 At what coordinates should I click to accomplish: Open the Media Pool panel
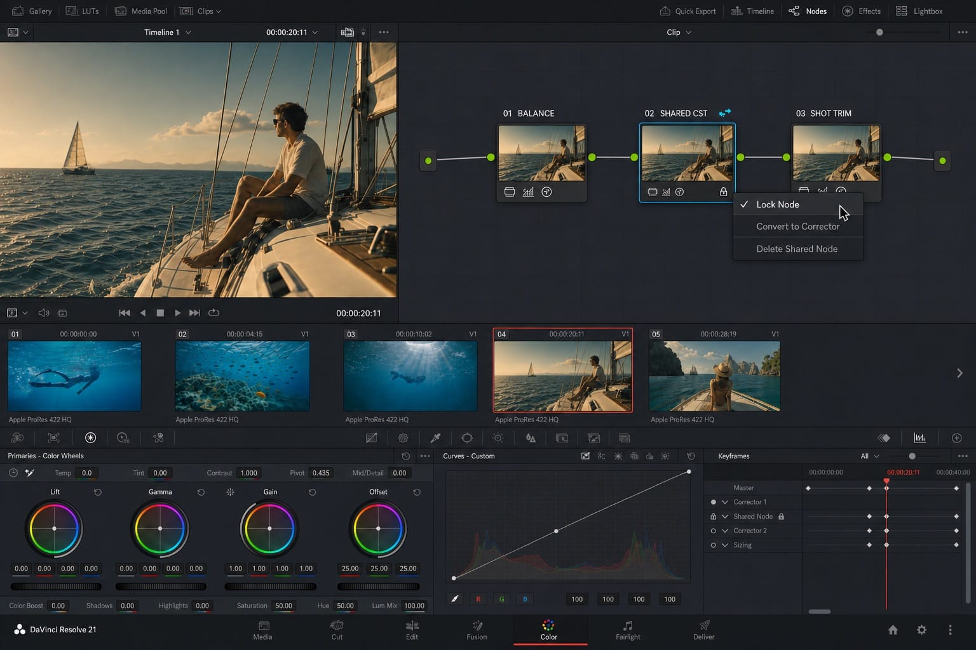tap(140, 11)
